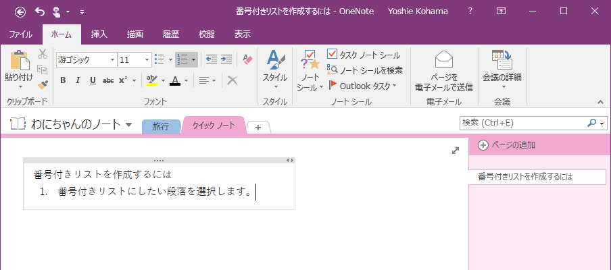Click the 貼り付け paste icon
Image resolution: width=611 pixels, height=270 pixels.
coord(19,59)
